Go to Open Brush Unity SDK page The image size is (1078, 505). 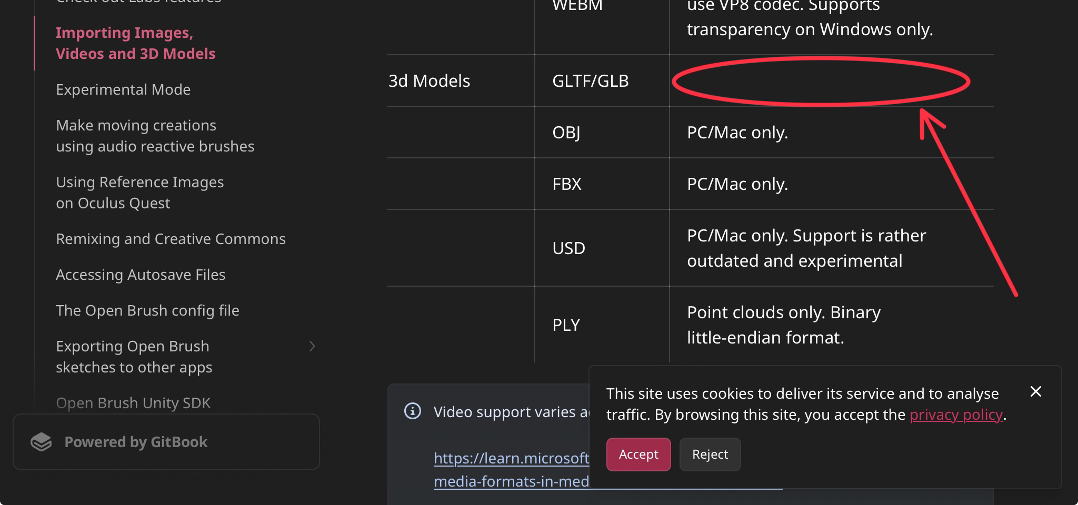pos(133,403)
